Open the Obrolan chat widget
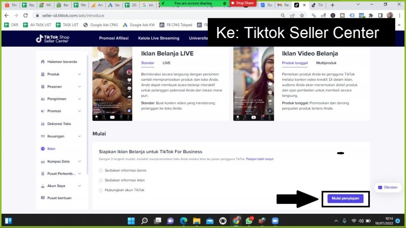The height and width of the screenshot is (228, 406). pyautogui.click(x=388, y=188)
